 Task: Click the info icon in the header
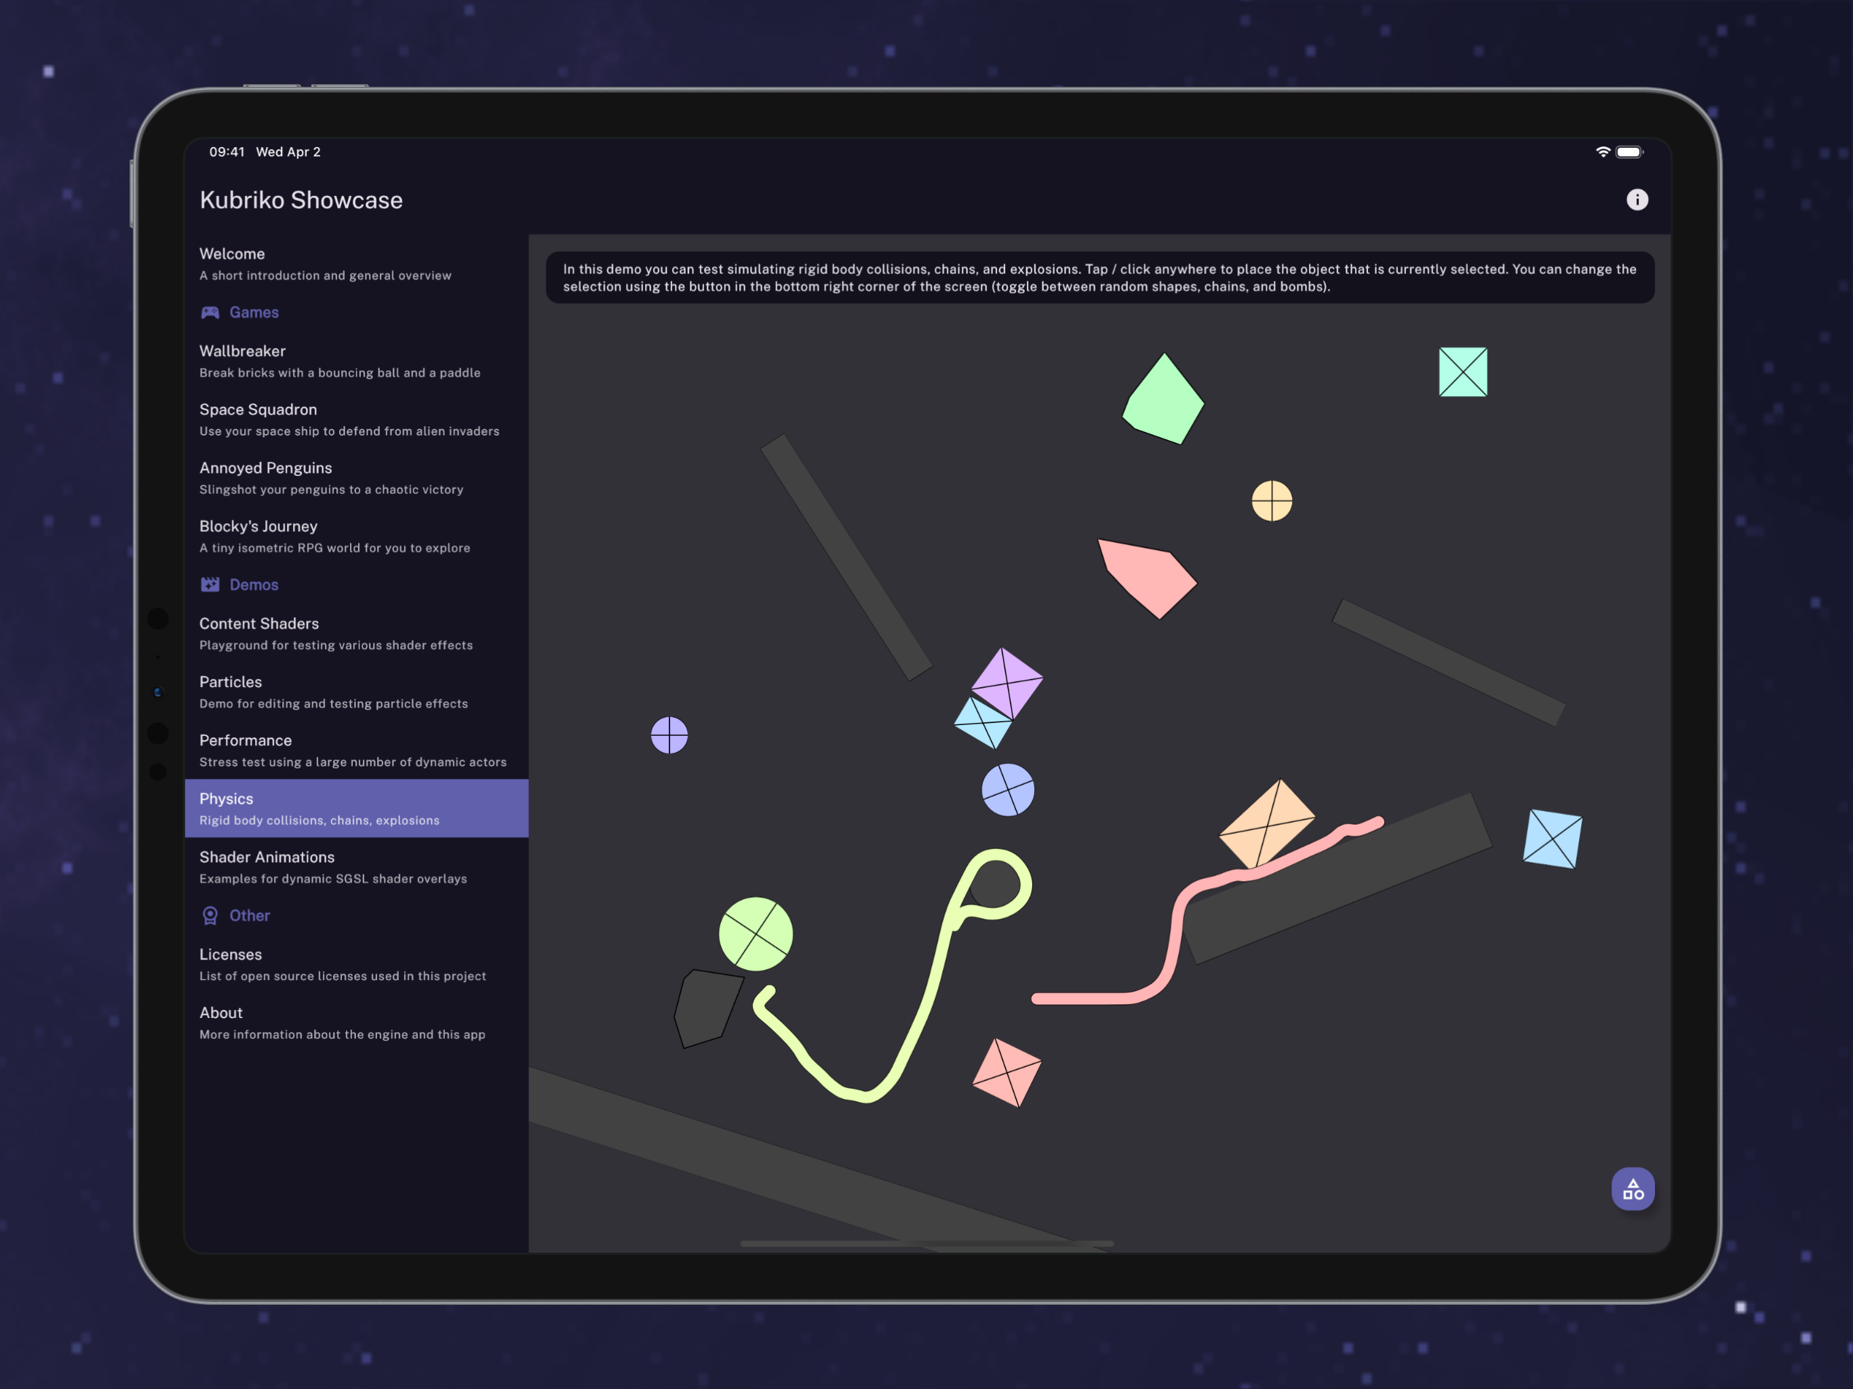(x=1636, y=199)
